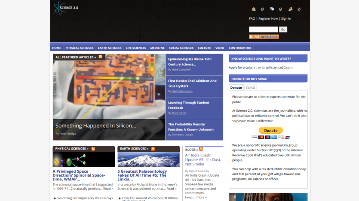Open the Earth Sciences section heading
The image size is (359, 201).
pyautogui.click(x=134, y=149)
